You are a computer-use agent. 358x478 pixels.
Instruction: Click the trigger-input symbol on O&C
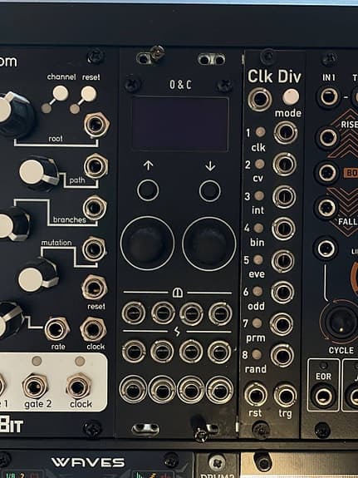coord(178,293)
